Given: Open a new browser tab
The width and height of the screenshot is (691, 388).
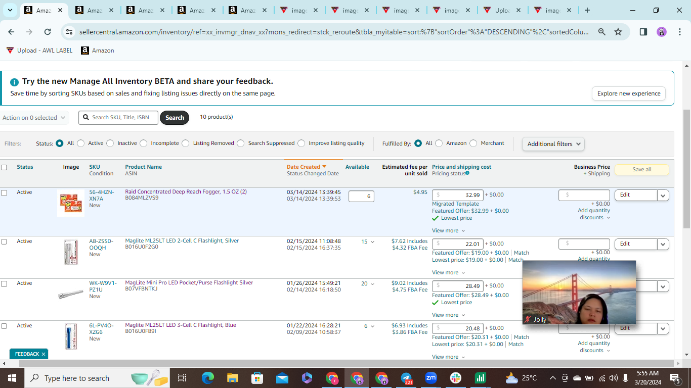Looking at the screenshot, I should [x=587, y=10].
